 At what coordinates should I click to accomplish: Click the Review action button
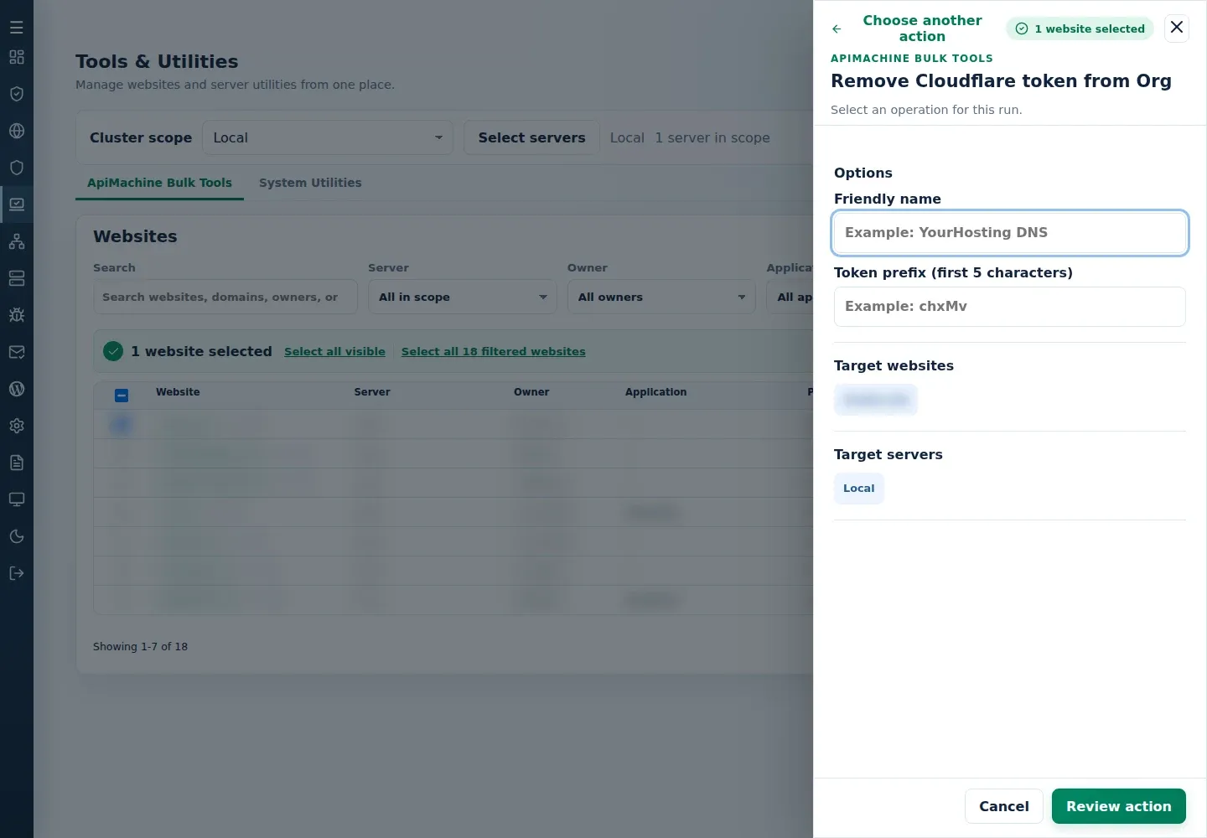pyautogui.click(x=1118, y=806)
